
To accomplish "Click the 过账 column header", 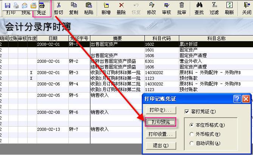I will click(13, 39).
